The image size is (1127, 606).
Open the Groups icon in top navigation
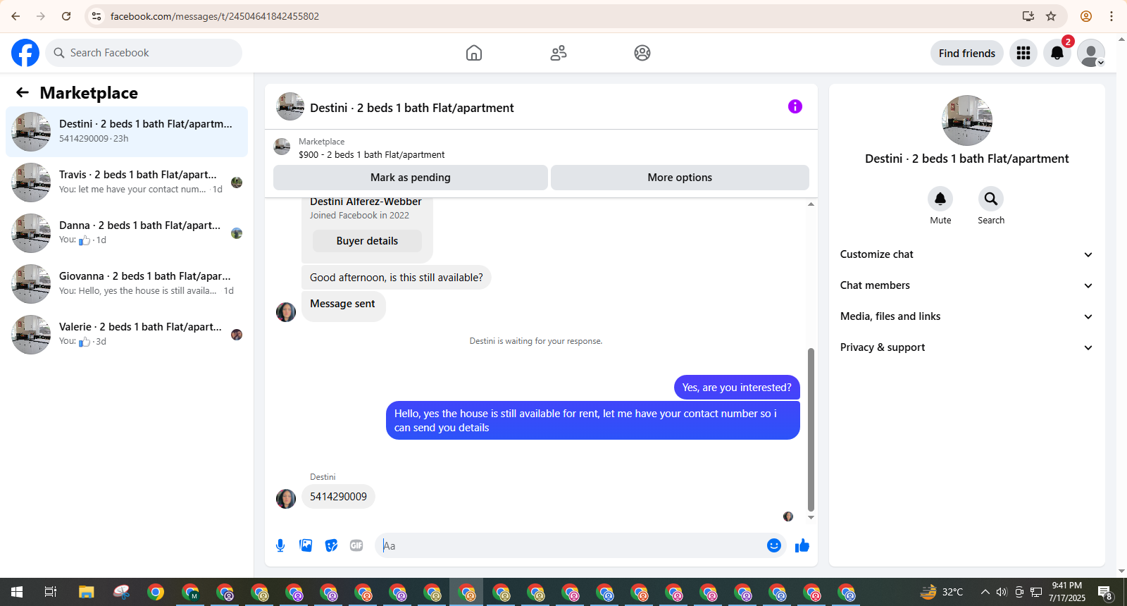(642, 53)
